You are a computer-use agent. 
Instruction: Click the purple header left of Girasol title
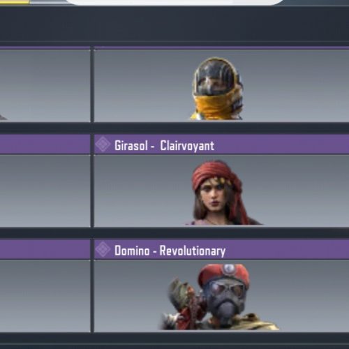coord(45,144)
